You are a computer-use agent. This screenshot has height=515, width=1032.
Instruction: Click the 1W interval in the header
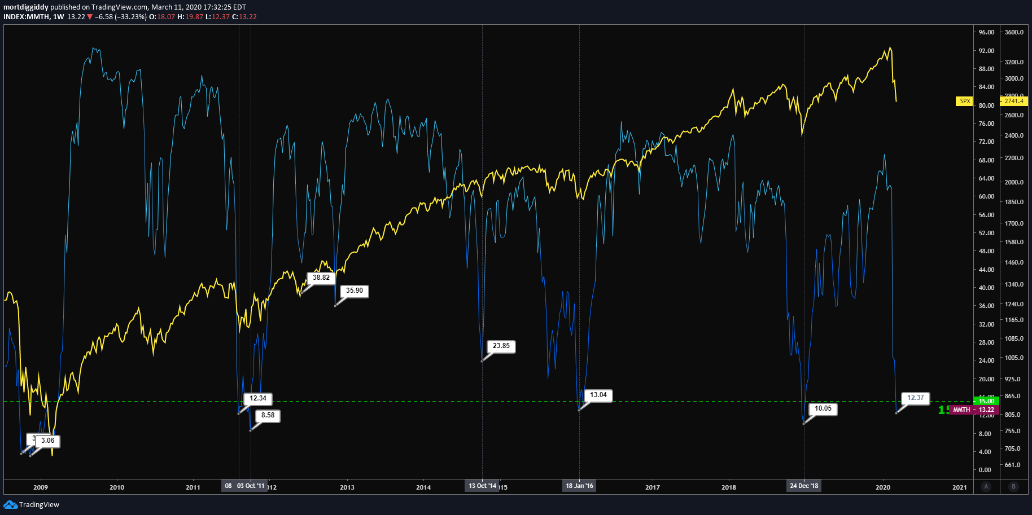pos(59,17)
